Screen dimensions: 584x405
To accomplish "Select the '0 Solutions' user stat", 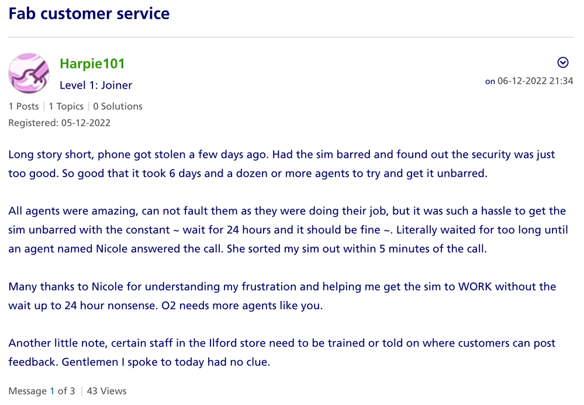I will pyautogui.click(x=118, y=106).
